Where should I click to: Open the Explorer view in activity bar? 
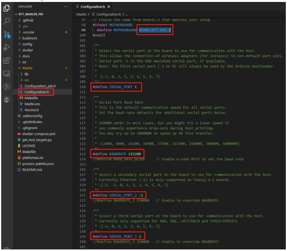click(x=7, y=8)
